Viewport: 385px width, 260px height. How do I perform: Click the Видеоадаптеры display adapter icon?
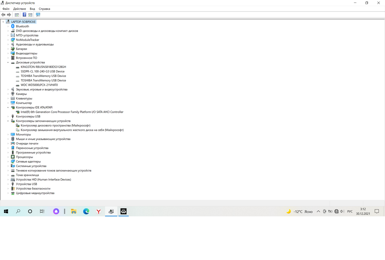(13, 53)
